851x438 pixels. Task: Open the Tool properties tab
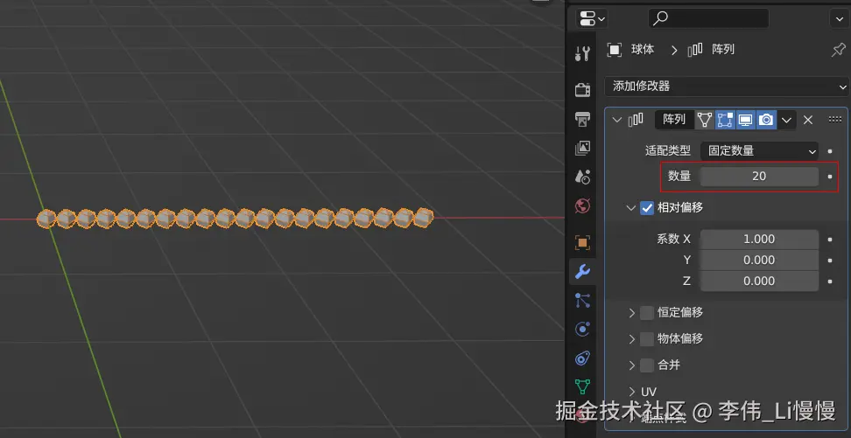click(x=582, y=53)
